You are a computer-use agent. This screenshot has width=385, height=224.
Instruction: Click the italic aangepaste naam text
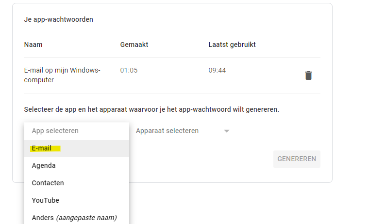tap(86, 218)
